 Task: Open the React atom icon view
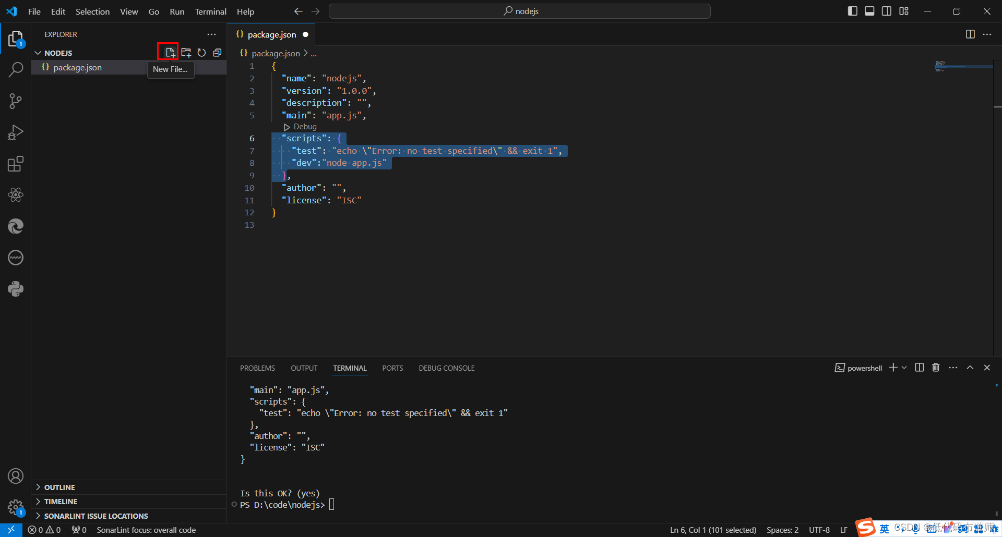point(16,195)
